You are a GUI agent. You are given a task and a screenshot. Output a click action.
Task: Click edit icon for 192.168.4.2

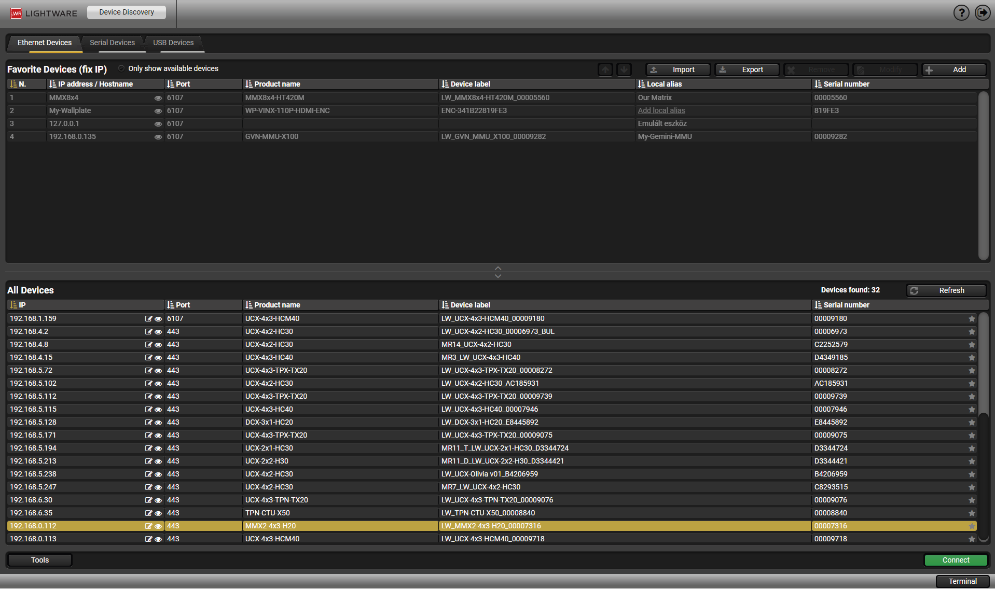tap(148, 332)
